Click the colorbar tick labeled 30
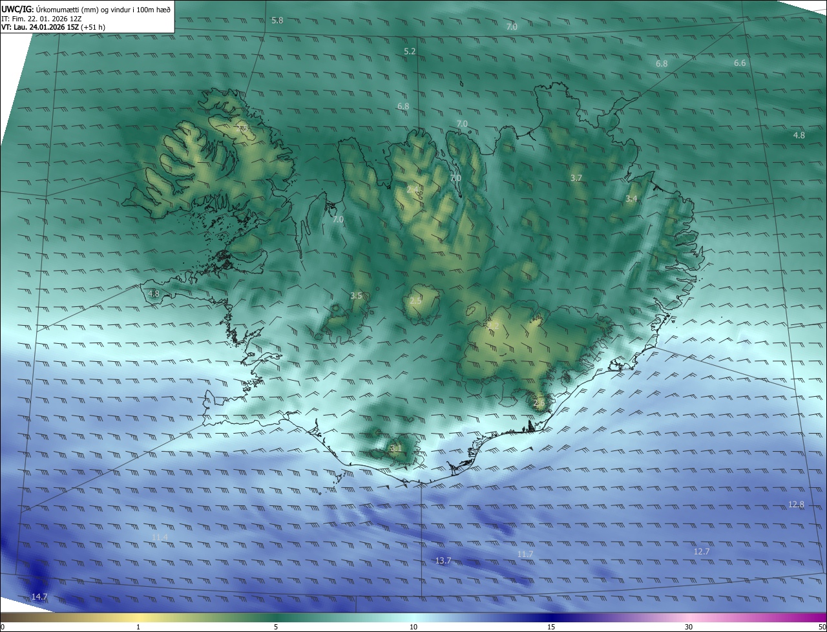The image size is (827, 632). pyautogui.click(x=689, y=627)
